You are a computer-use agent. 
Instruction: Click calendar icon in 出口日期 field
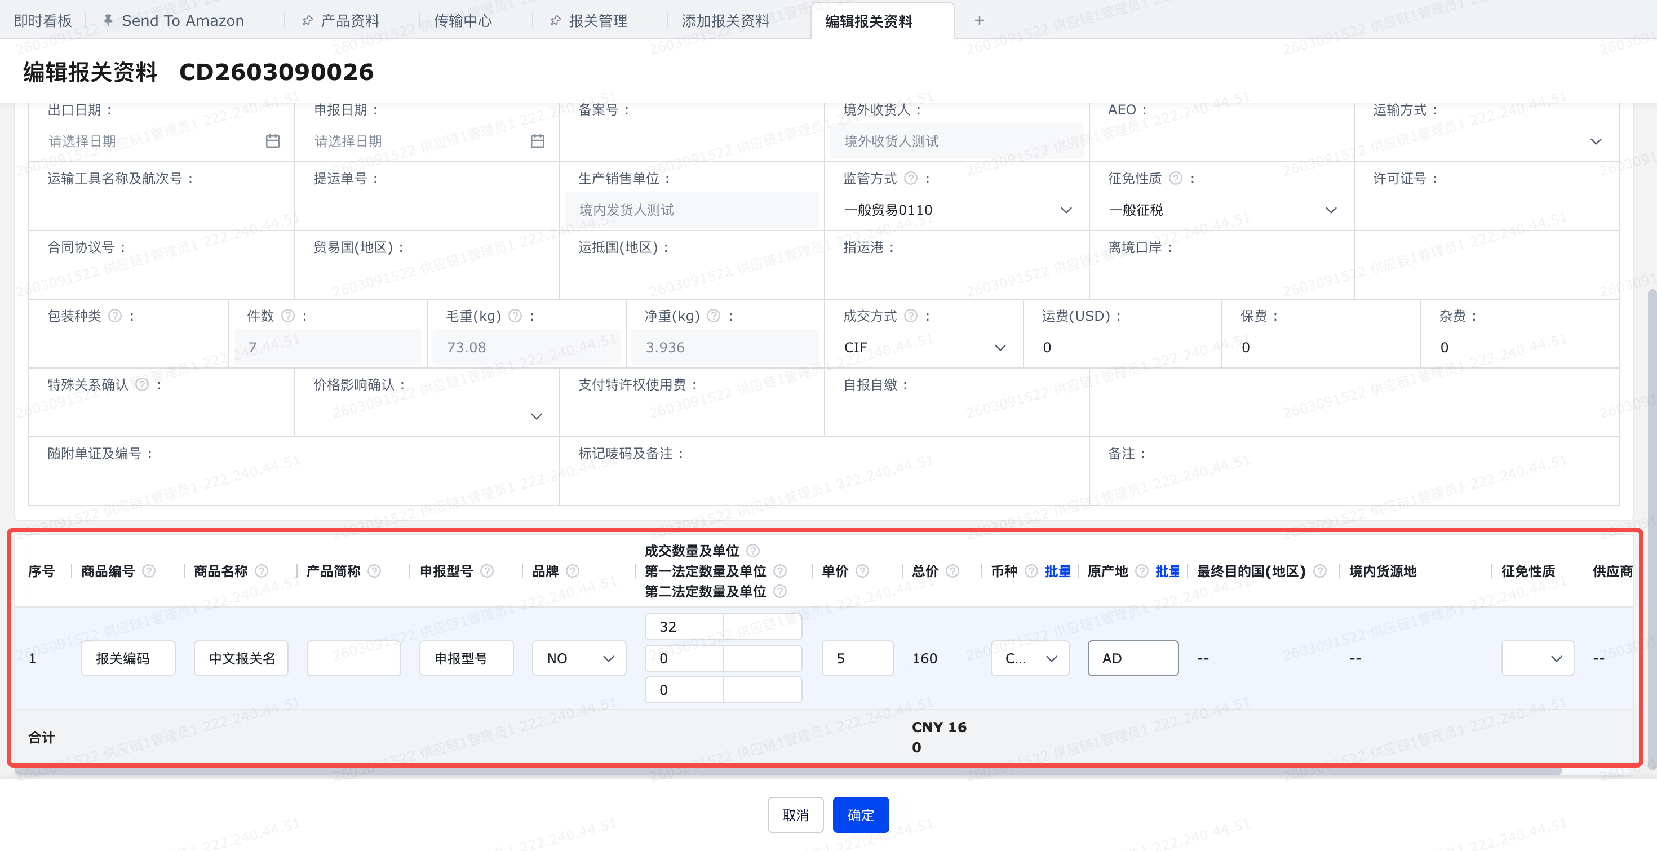tap(273, 141)
